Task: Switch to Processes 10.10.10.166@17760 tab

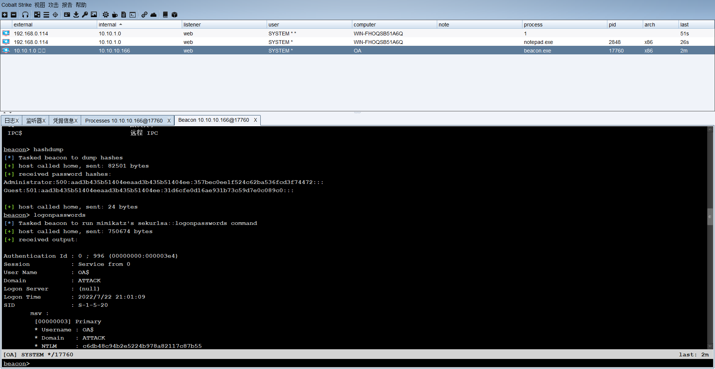Action: (x=124, y=121)
